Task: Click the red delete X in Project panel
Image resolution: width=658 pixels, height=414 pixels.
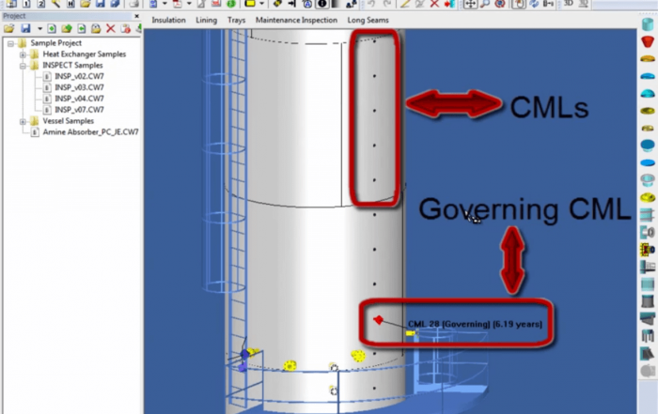Action: (111, 29)
